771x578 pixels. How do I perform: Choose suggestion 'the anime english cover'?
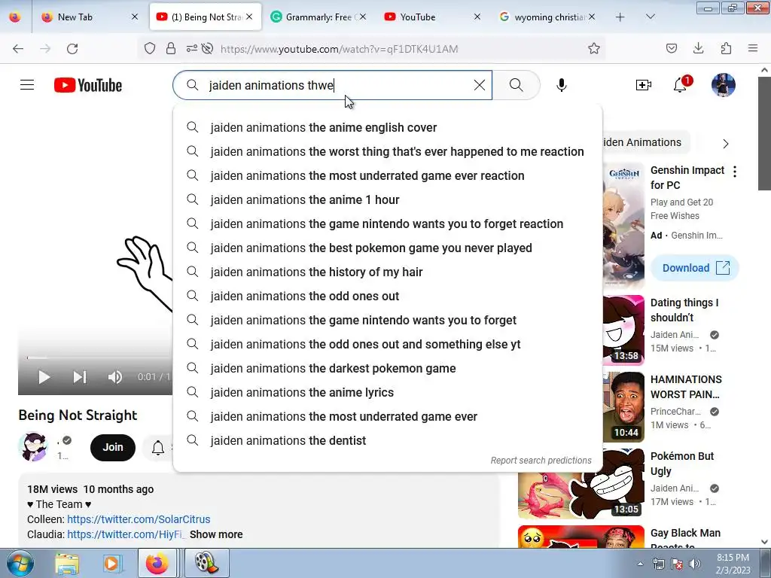click(x=388, y=127)
